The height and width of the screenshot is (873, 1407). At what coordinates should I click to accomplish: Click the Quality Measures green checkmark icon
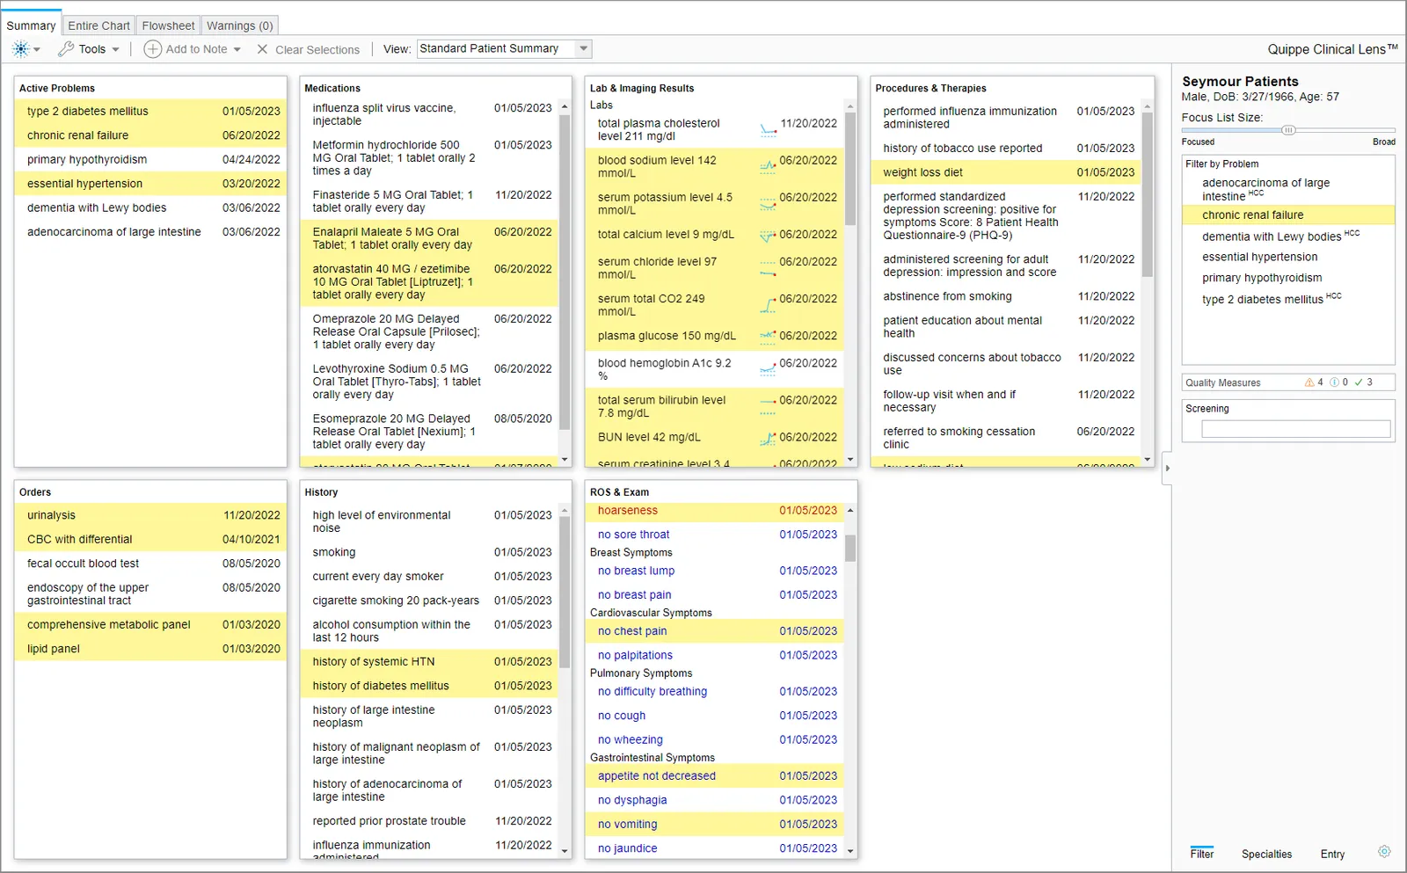tap(1359, 382)
